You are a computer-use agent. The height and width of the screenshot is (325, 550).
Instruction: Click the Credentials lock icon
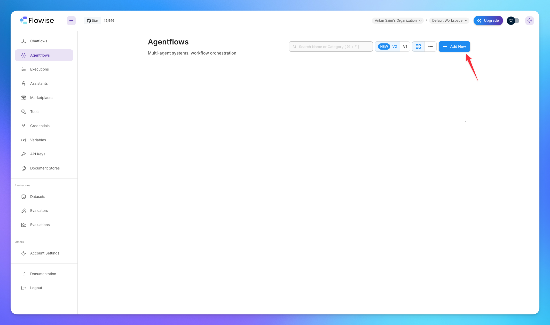(x=23, y=126)
